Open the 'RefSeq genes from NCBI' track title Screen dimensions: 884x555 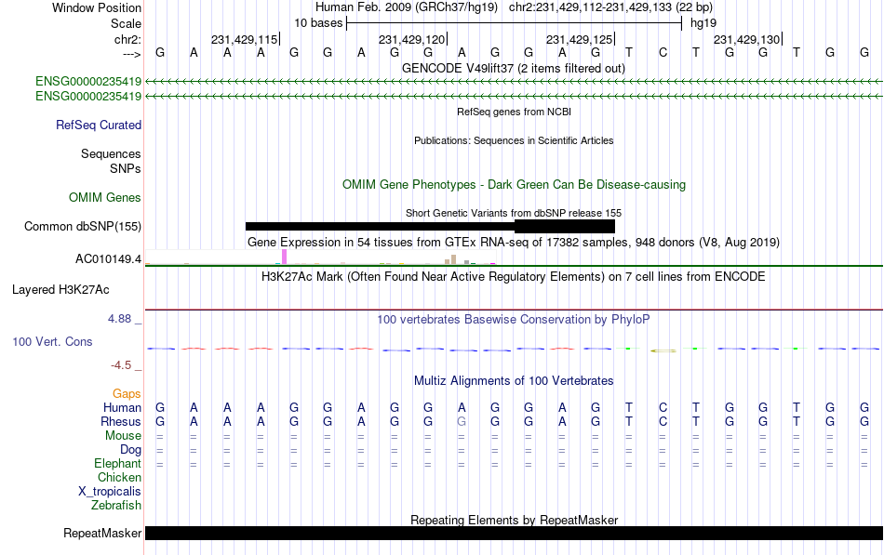tap(514, 112)
